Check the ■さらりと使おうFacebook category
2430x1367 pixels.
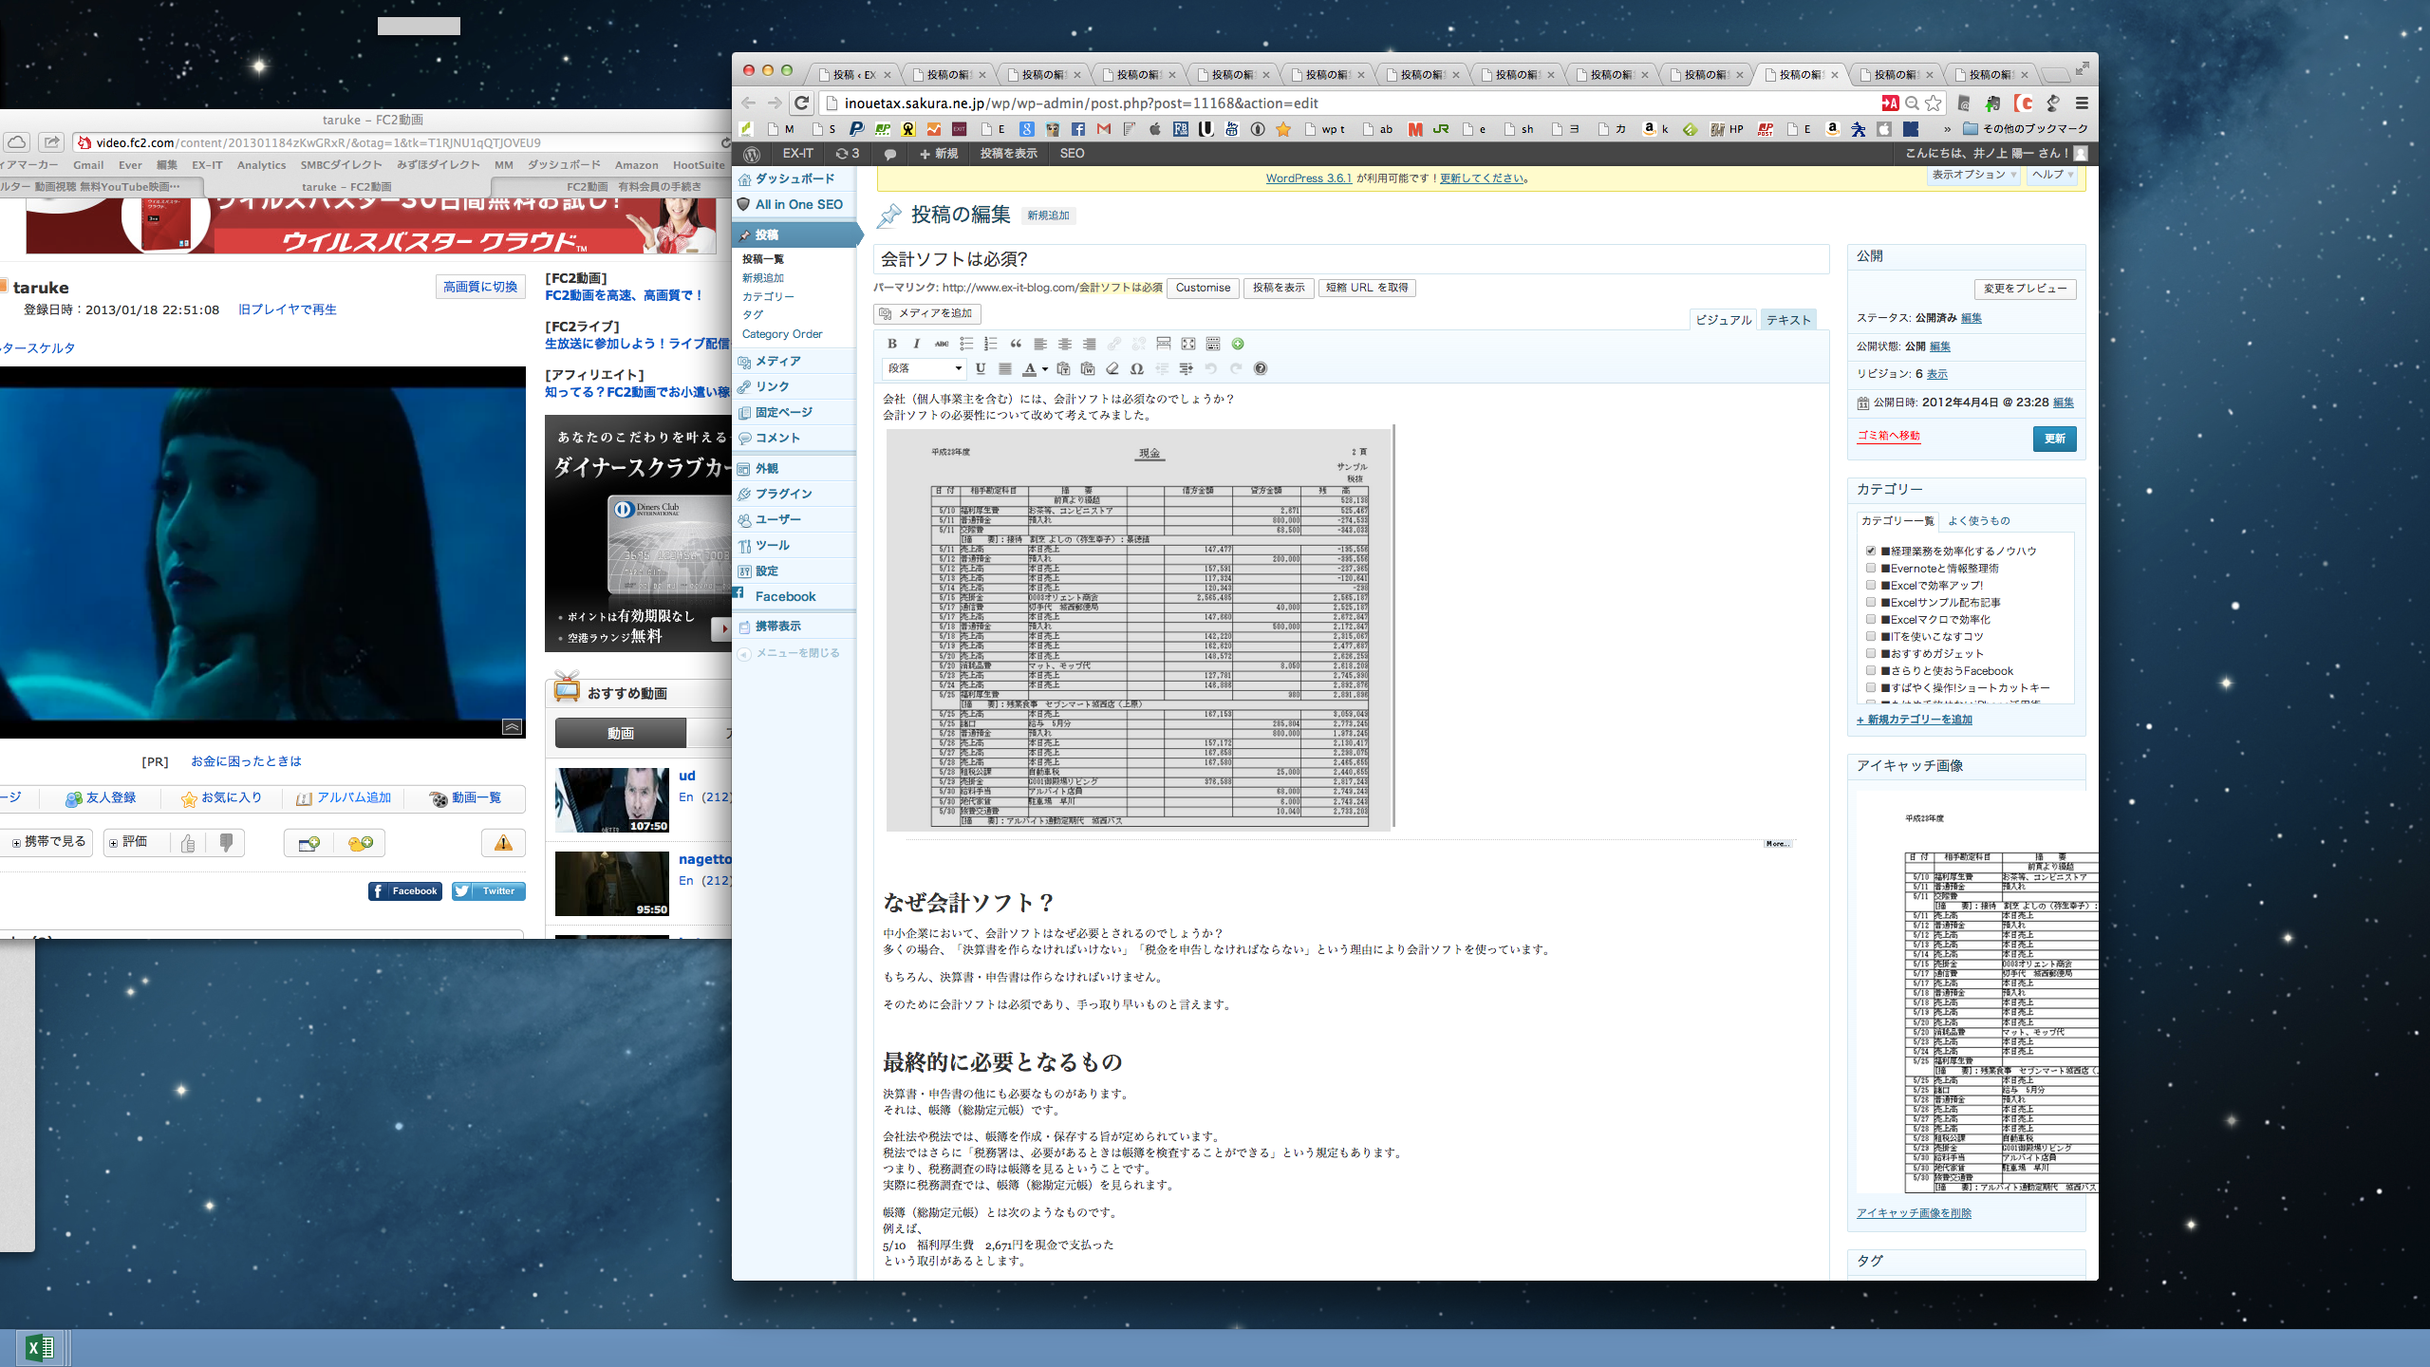tap(1870, 670)
